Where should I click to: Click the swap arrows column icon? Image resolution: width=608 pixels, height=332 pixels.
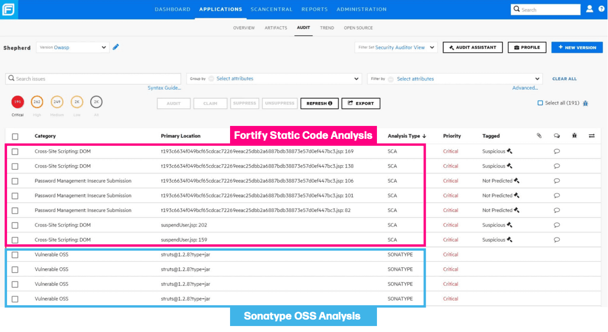click(592, 136)
